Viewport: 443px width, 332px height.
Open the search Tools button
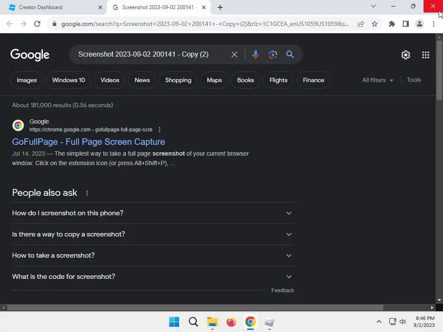(x=414, y=80)
